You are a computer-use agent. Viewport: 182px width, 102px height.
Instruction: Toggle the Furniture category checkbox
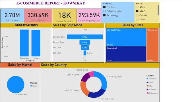[104, 7]
